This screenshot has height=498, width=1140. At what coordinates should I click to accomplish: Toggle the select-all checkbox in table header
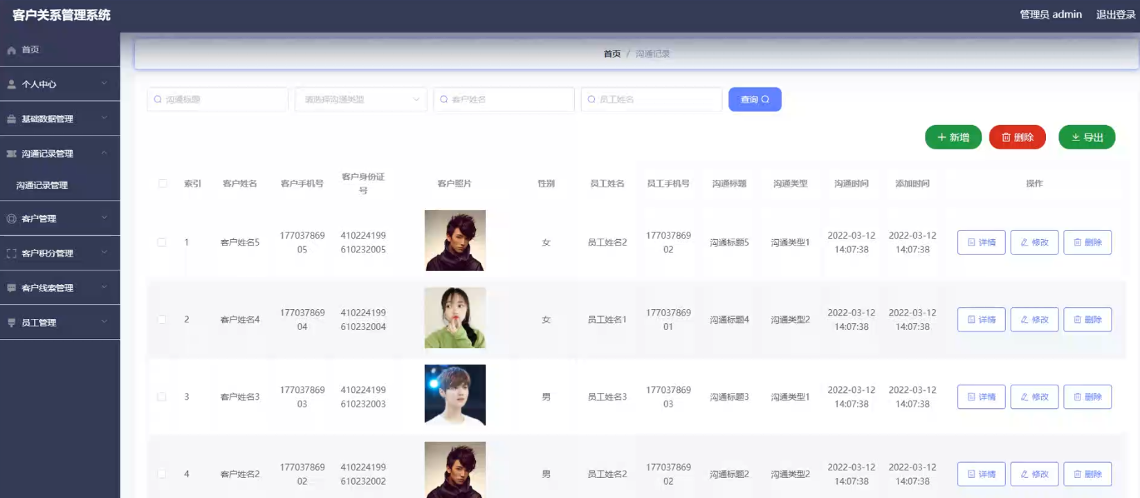[163, 184]
